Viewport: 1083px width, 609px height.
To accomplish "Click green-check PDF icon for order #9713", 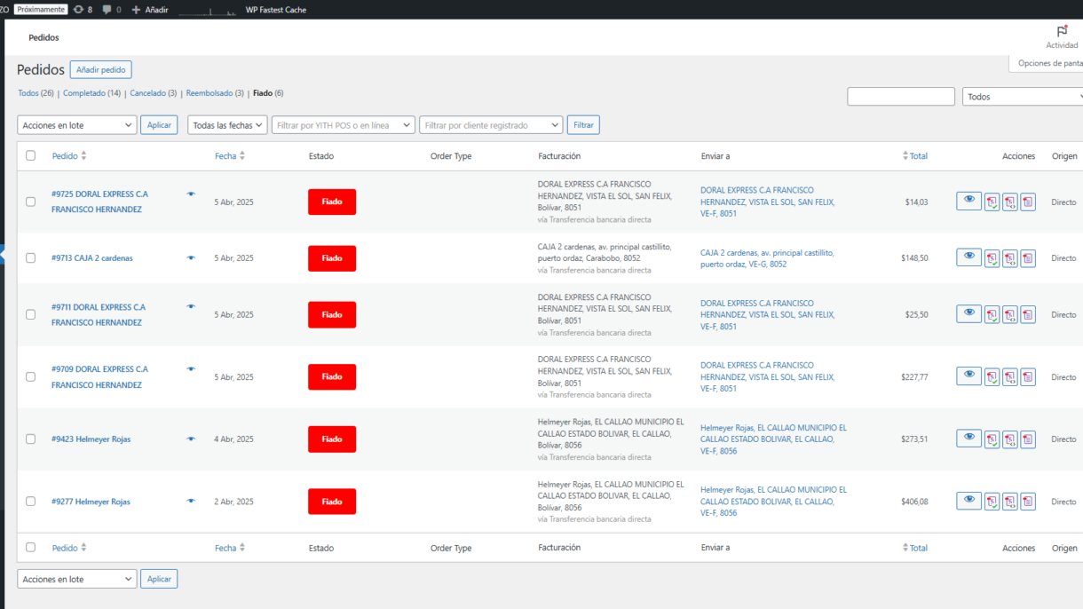I will point(992,258).
